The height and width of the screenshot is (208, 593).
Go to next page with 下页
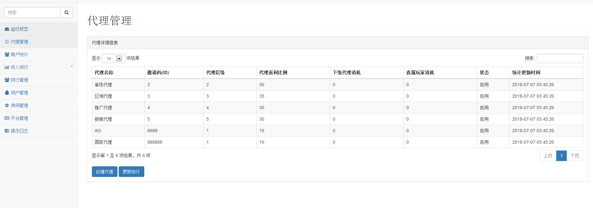pyautogui.click(x=575, y=156)
